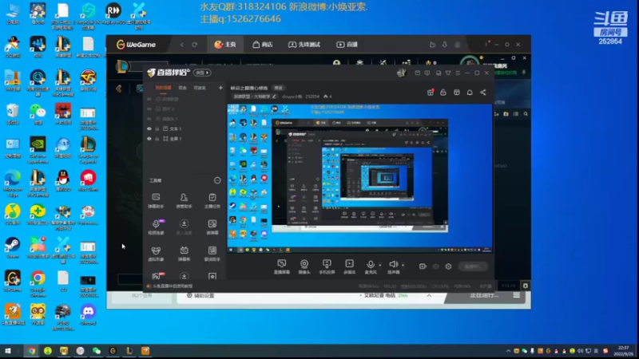Open the 读弹幕 tool
Image resolution: width=639 pixels, height=359 pixels.
tap(212, 227)
